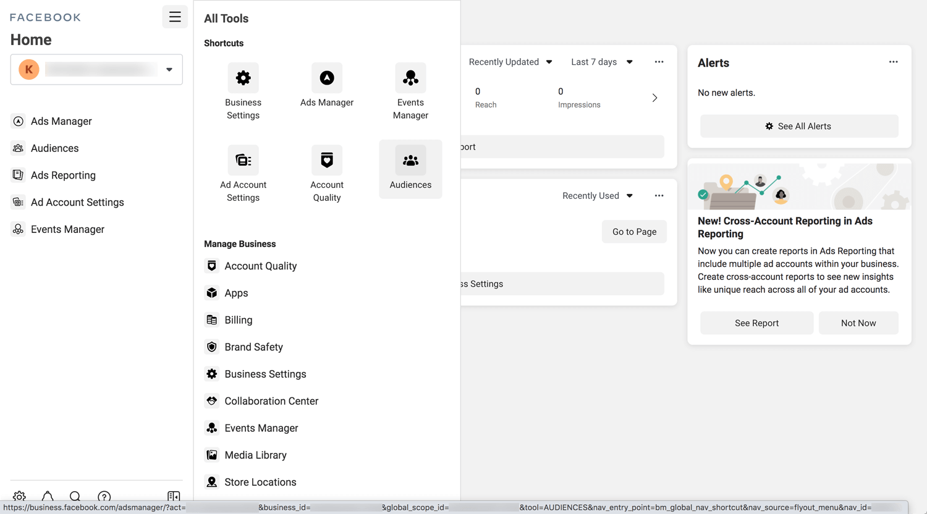
Task: Click the Collaboration Center handshake icon
Action: (x=212, y=401)
